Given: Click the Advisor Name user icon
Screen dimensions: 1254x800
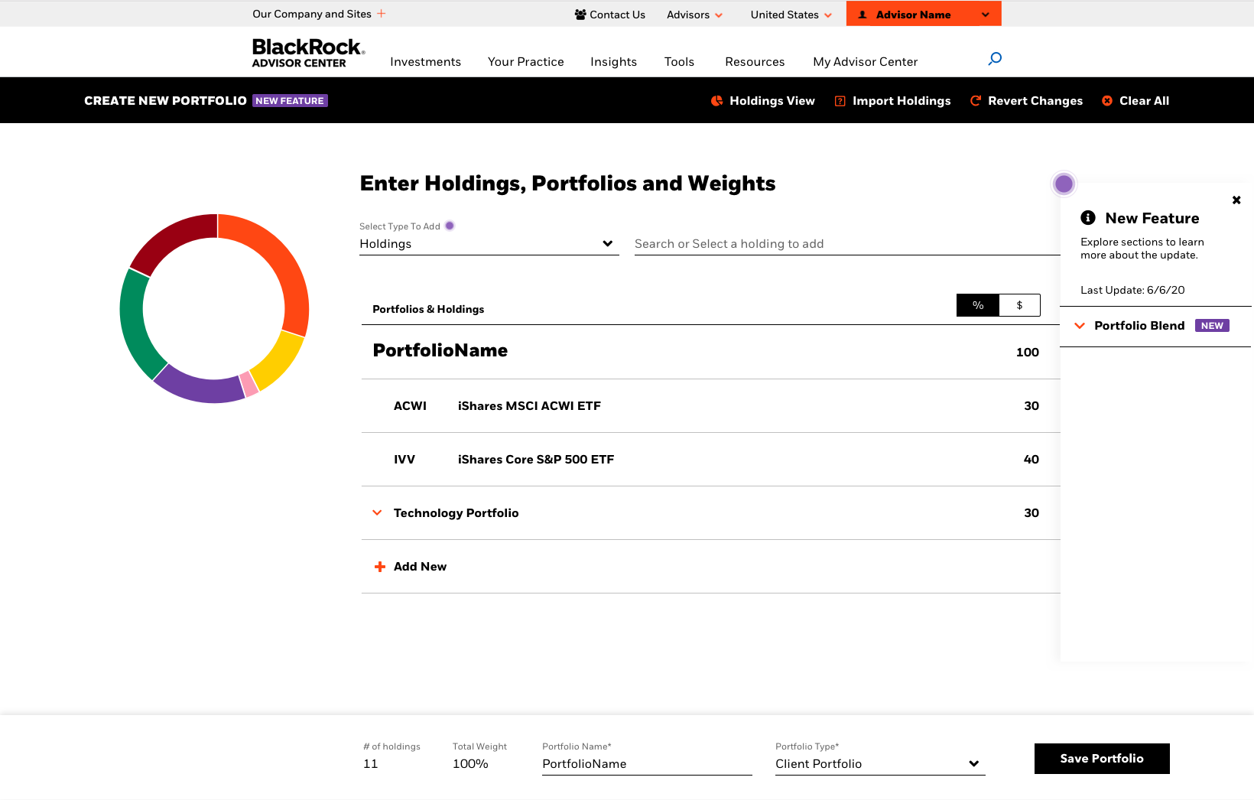Looking at the screenshot, I should click(863, 15).
